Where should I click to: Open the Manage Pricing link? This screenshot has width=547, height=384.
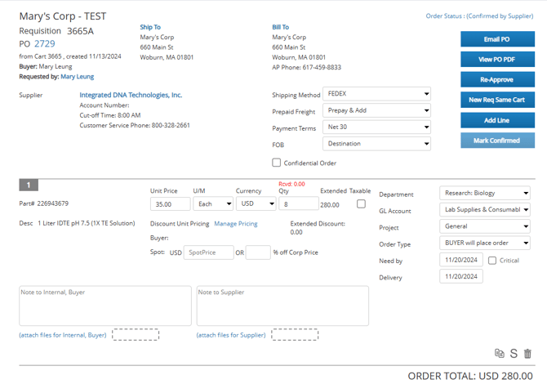pyautogui.click(x=235, y=223)
